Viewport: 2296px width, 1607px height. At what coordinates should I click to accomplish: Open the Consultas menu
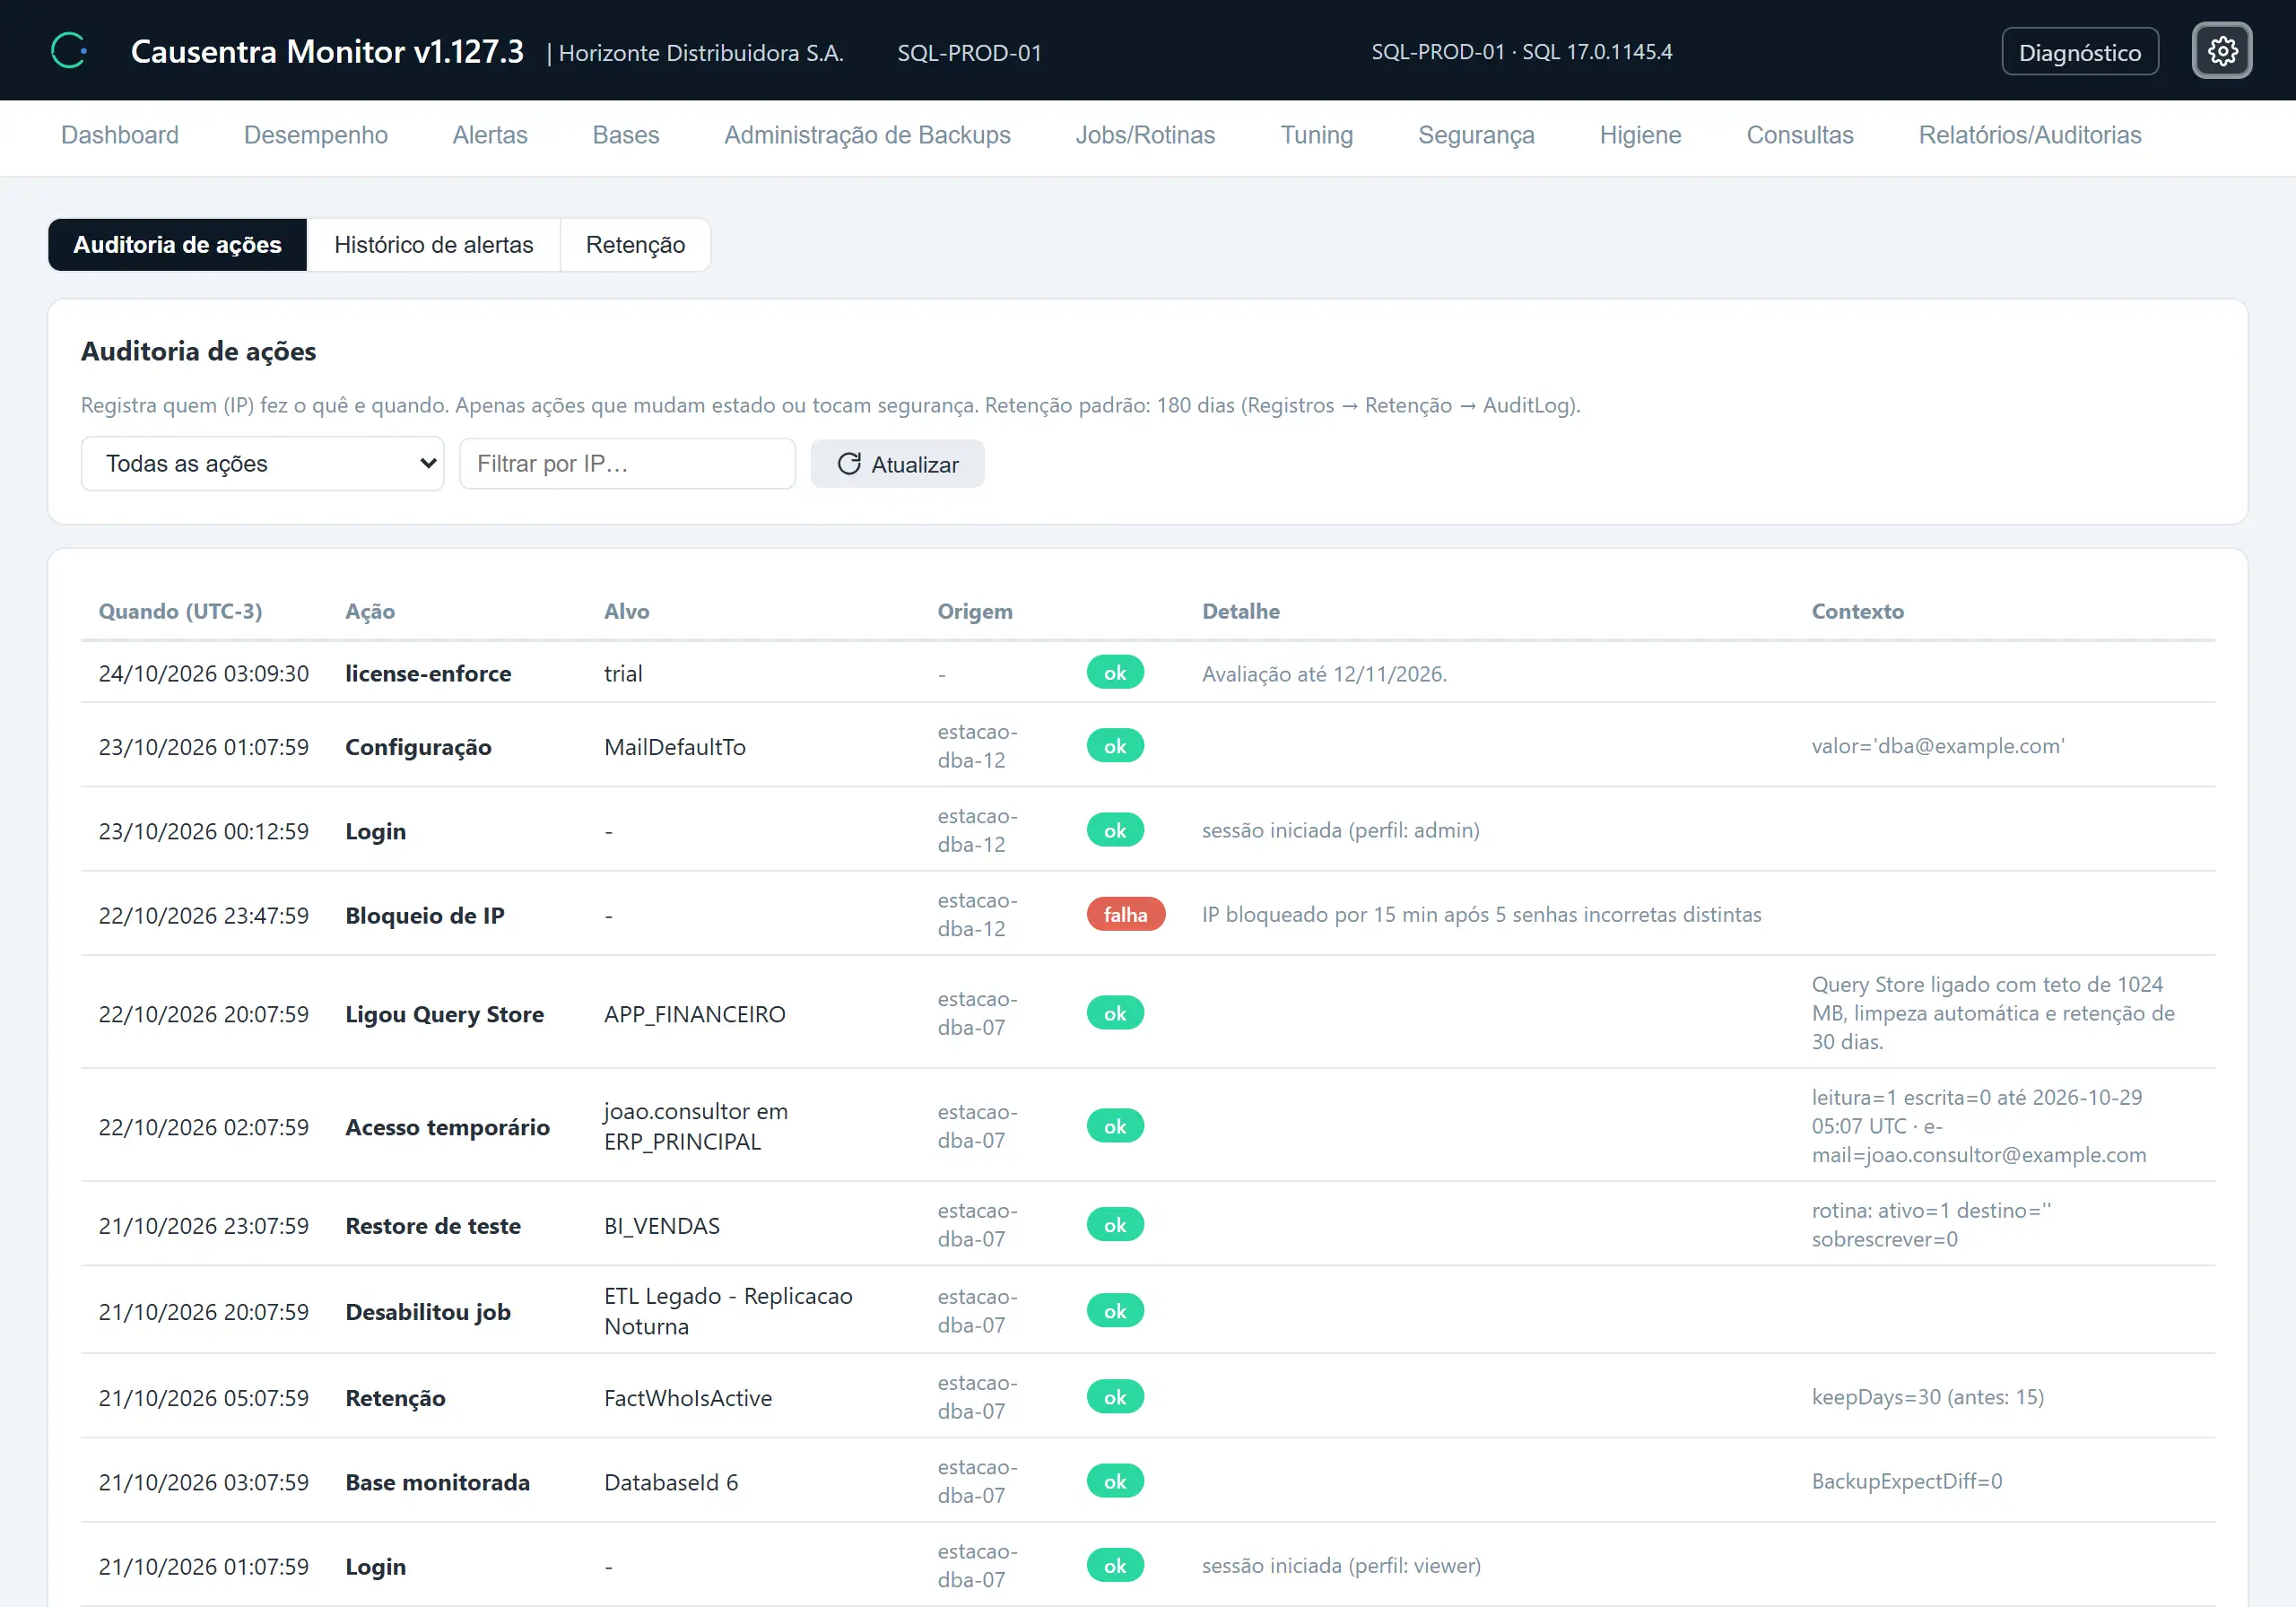1799,135
